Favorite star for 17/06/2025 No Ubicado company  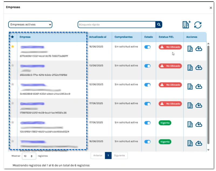point(13,103)
